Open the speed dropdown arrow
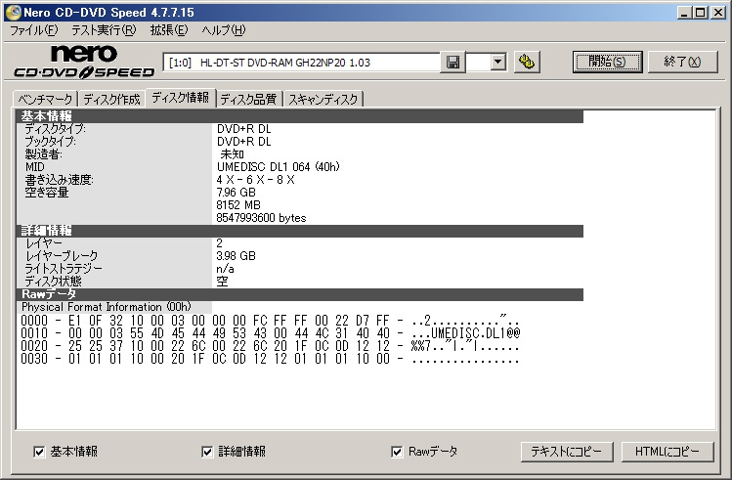This screenshot has width=732, height=480. click(498, 62)
